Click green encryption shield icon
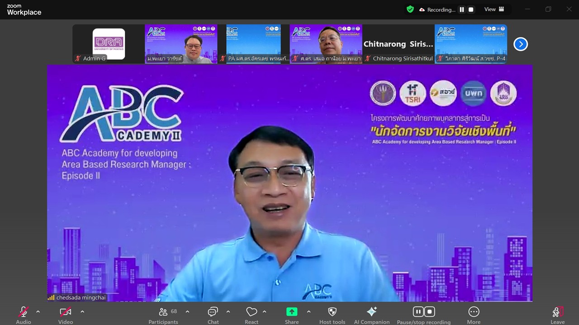 [x=410, y=9]
